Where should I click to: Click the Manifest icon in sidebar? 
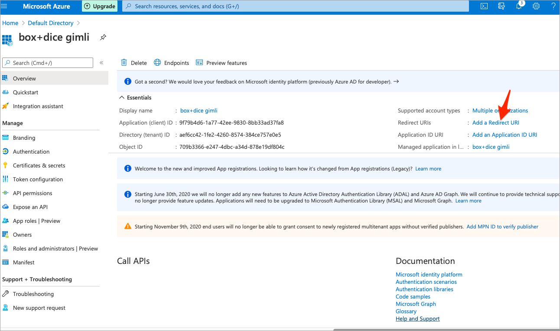[x=6, y=262]
